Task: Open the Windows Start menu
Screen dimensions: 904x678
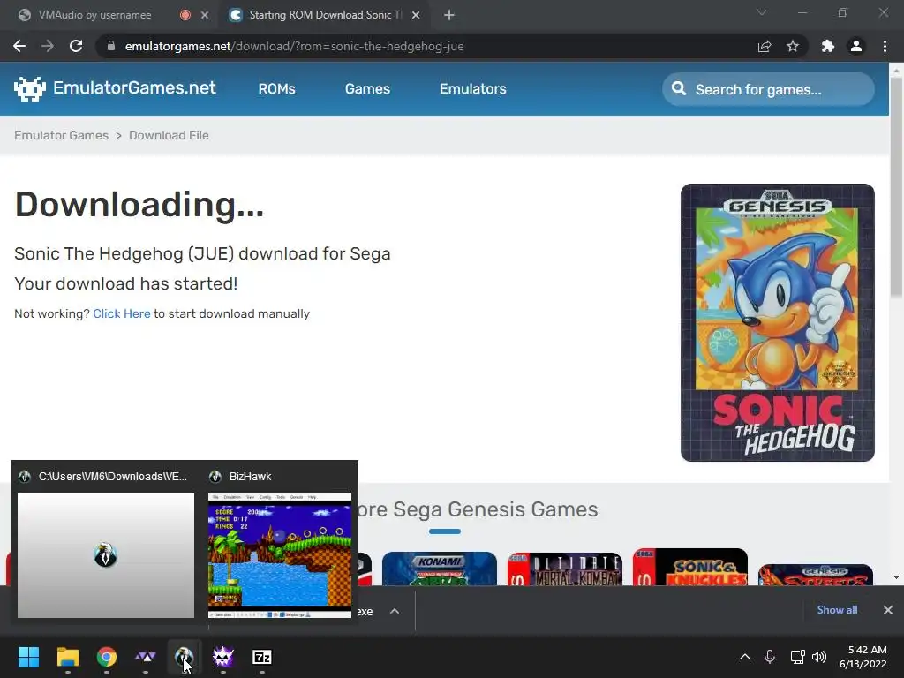Action: (x=28, y=657)
